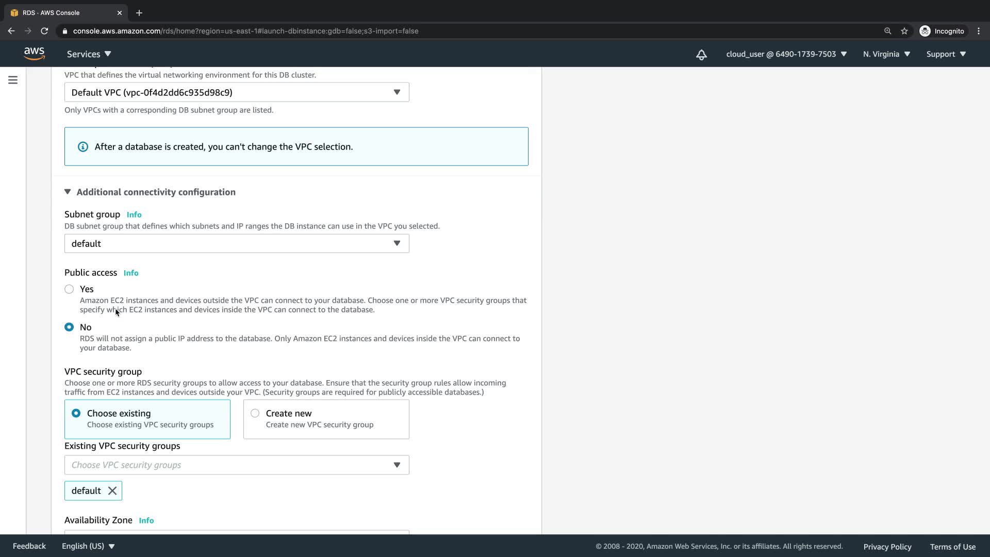
Task: Open the hamburger navigation menu
Action: click(x=13, y=80)
